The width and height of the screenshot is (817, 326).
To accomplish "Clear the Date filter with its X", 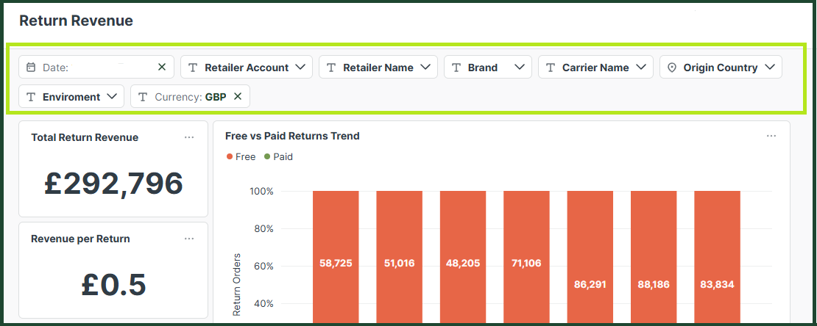I will [161, 67].
